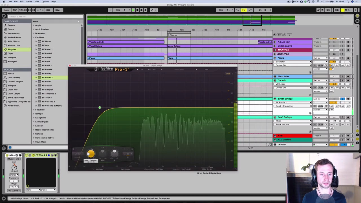Open the Create menu
Image resolution: width=361 pixels, height=203 pixels.
click(x=29, y=1)
